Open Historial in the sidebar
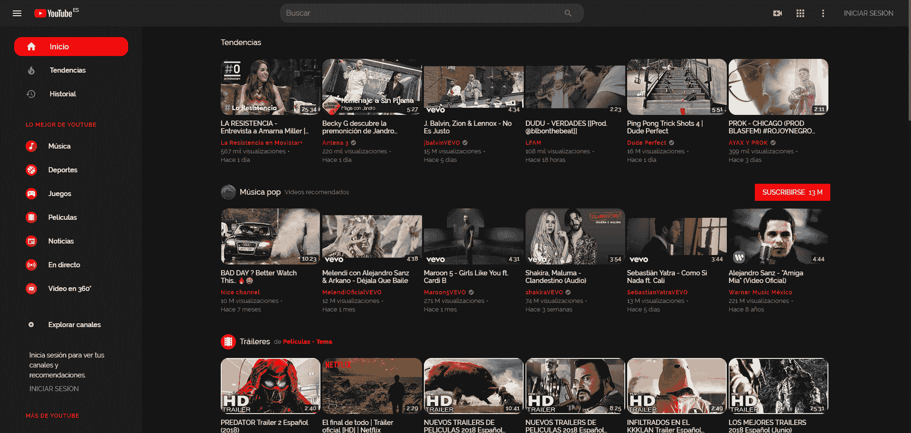 point(71,94)
